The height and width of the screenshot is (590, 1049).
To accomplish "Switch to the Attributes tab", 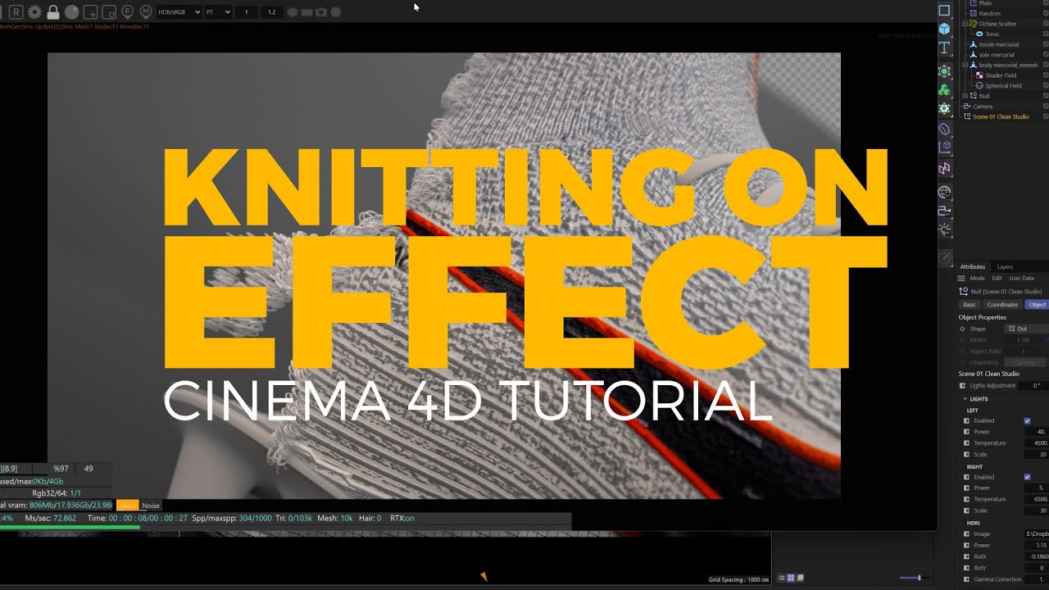I will point(972,266).
